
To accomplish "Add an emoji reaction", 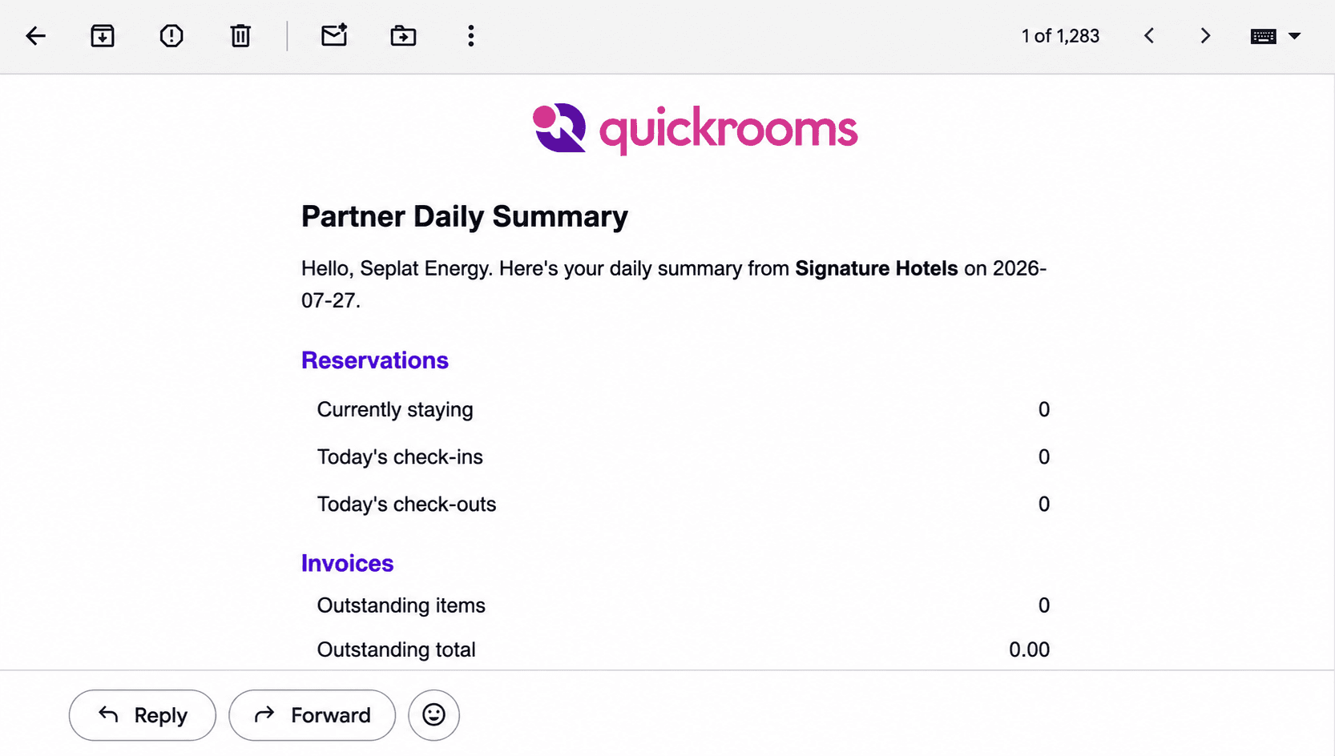I will (x=434, y=715).
